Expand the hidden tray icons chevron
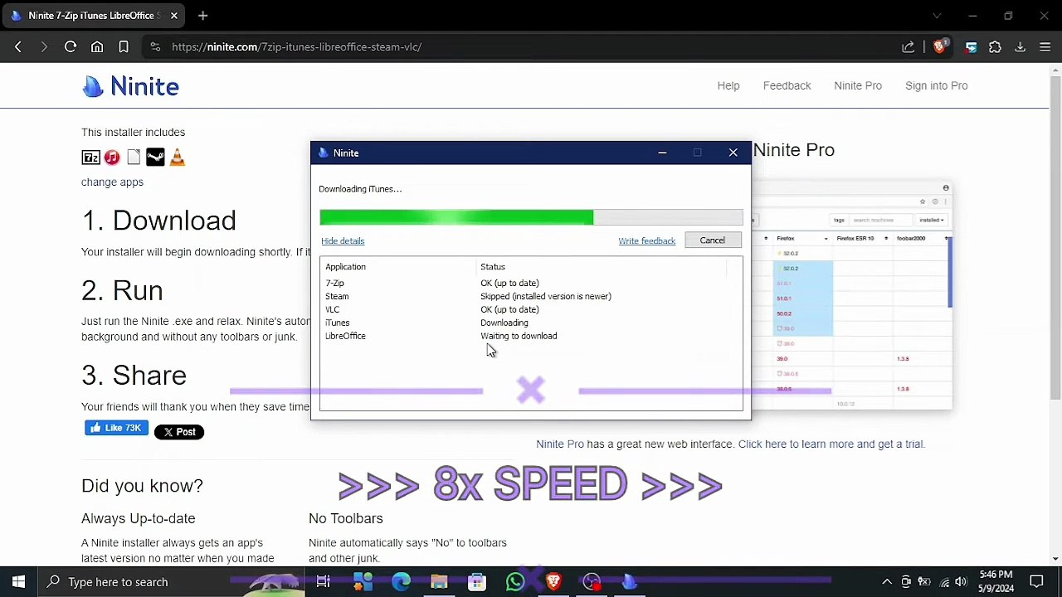Image resolution: width=1062 pixels, height=597 pixels. pyautogui.click(x=887, y=582)
